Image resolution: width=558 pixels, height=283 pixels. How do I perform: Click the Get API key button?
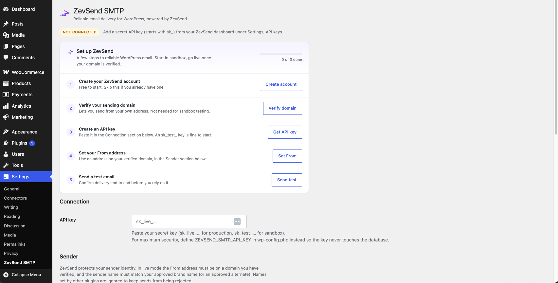pos(285,132)
